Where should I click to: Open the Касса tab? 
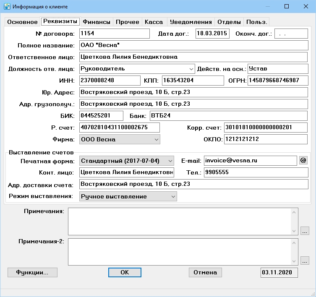[x=154, y=22]
